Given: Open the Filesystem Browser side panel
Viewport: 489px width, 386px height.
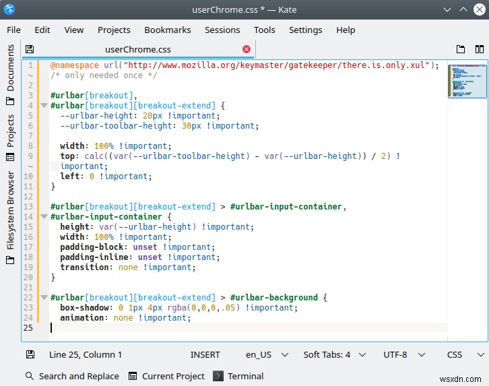Looking at the screenshot, I should 10,218.
